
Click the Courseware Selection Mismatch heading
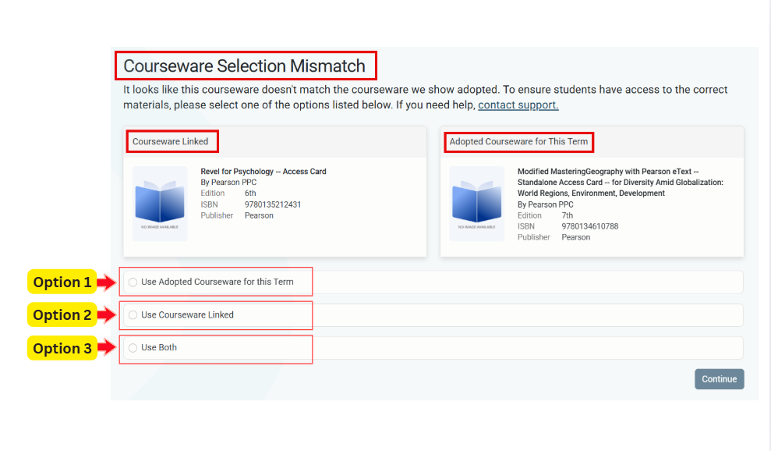[x=244, y=66]
